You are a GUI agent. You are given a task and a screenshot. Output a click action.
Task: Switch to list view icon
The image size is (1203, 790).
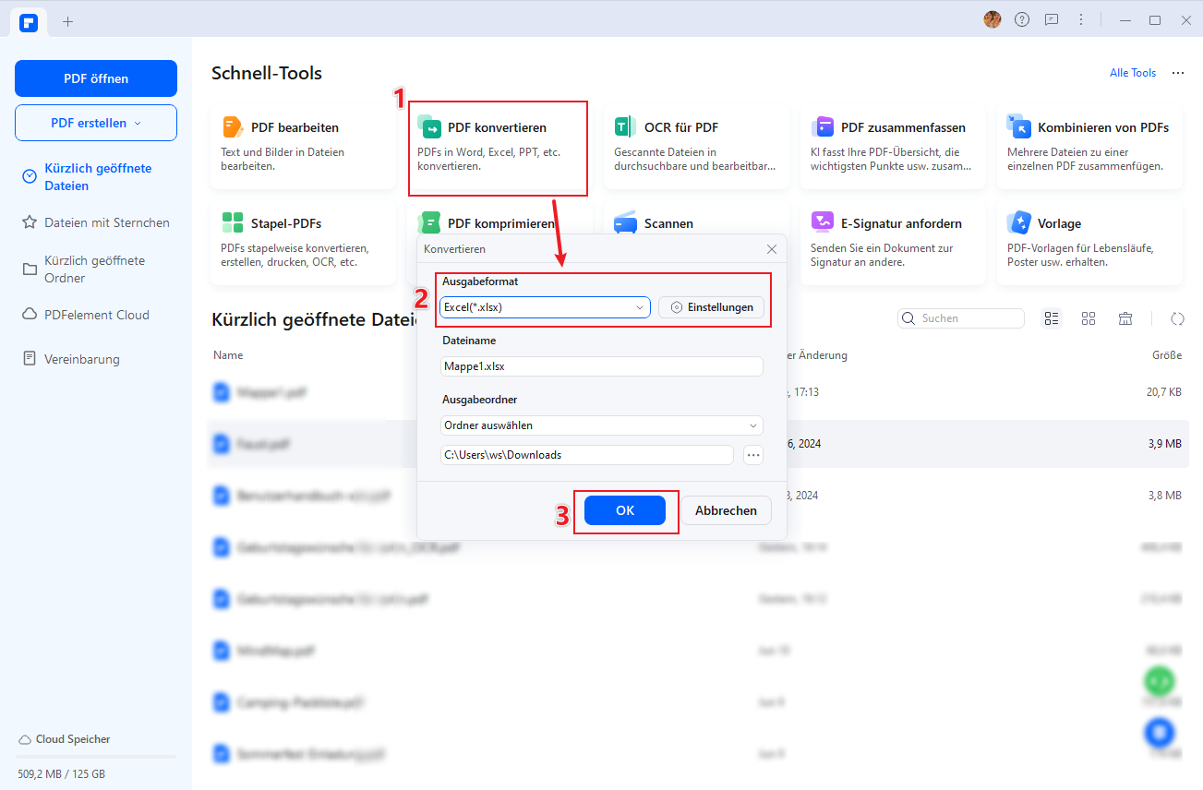click(1052, 318)
